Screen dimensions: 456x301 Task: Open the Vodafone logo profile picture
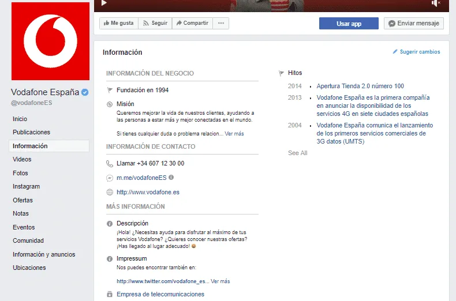[50, 42]
